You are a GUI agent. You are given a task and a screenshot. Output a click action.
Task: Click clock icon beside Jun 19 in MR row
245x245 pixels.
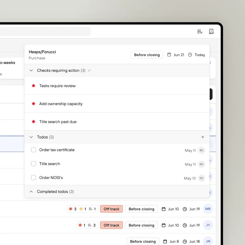point(185,209)
